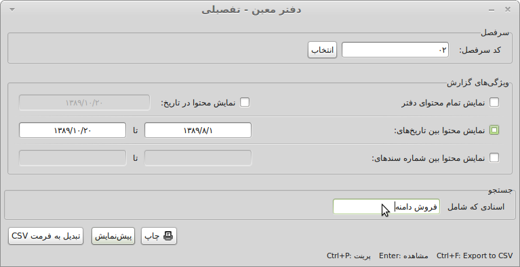The width and height of the screenshot is (520, 267).
Task: Minimize the دفتر معین window
Action: pyautogui.click(x=492, y=10)
